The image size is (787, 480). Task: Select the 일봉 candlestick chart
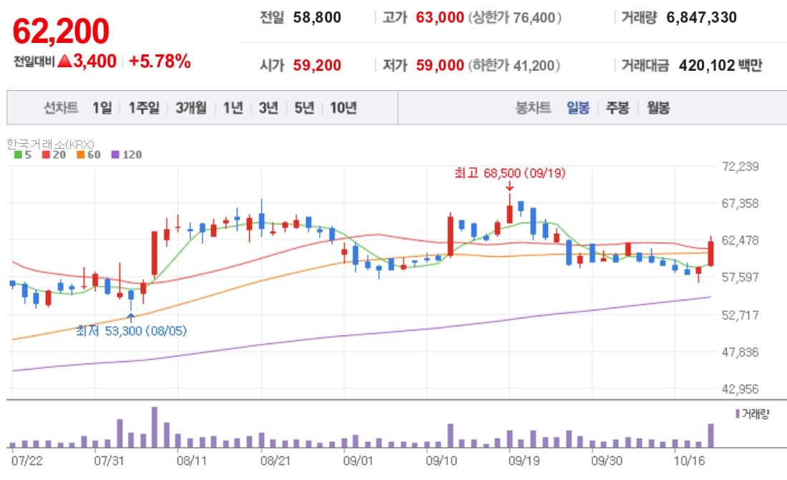pos(578,107)
